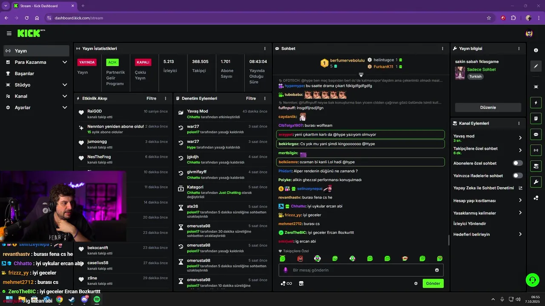
Task: Open Spotify from the taskbar
Action: (97, 300)
